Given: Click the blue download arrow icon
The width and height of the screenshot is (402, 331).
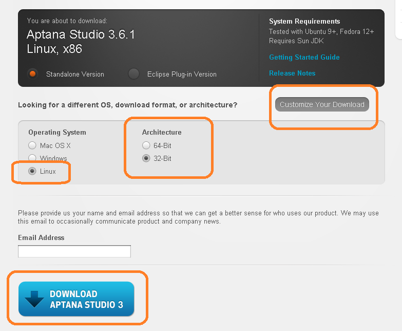Looking at the screenshot, I should pyautogui.click(x=34, y=299).
